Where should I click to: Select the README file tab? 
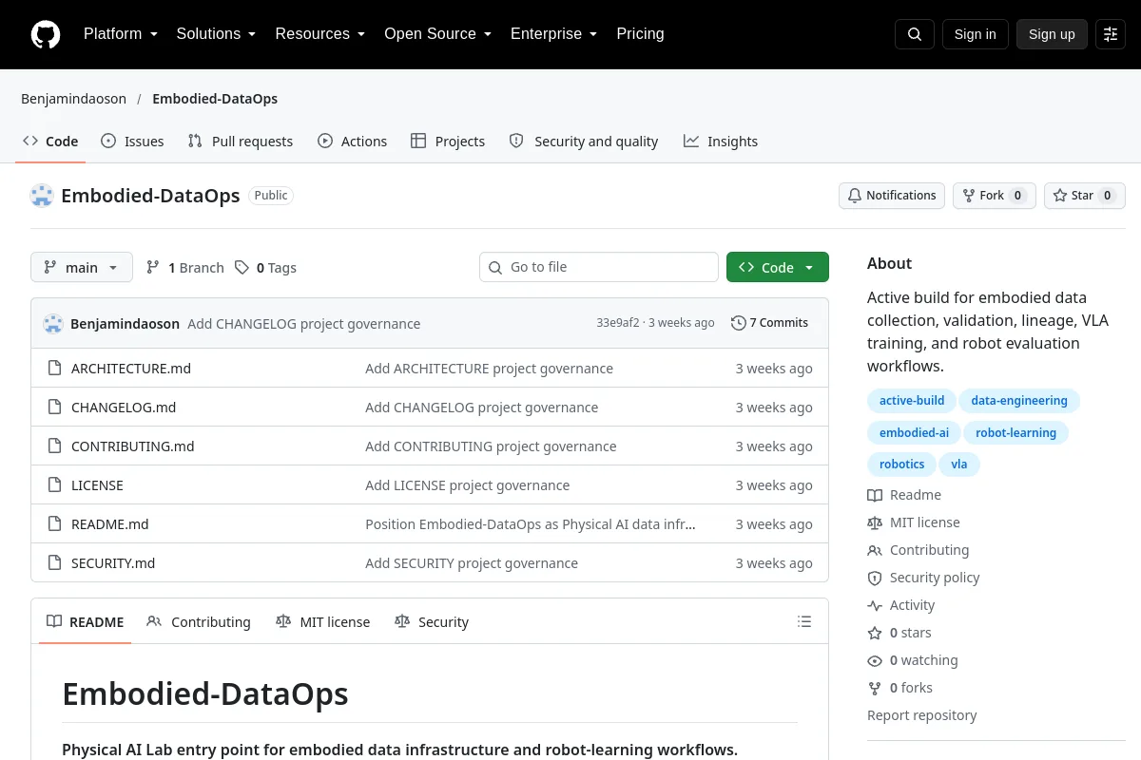[x=86, y=622]
